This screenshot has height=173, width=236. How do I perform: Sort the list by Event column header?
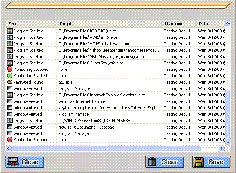tap(31, 24)
